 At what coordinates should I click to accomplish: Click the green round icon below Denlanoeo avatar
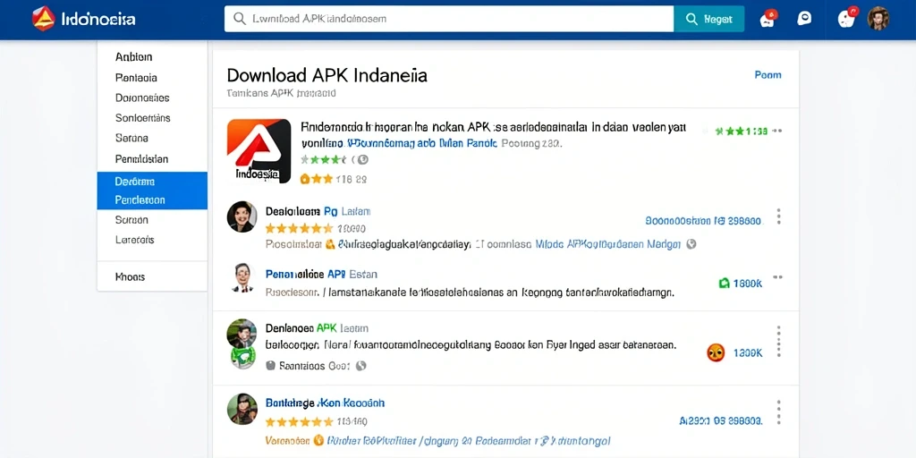pyautogui.click(x=243, y=357)
